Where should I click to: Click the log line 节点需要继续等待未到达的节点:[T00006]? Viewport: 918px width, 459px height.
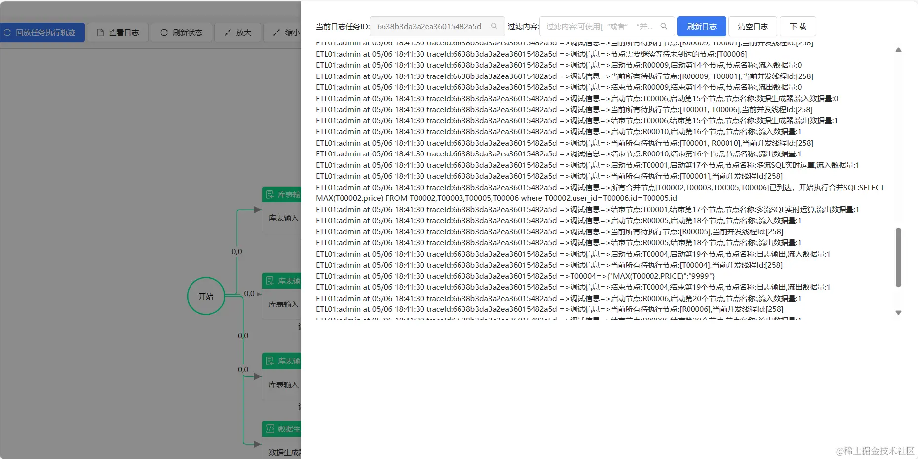[x=532, y=54]
